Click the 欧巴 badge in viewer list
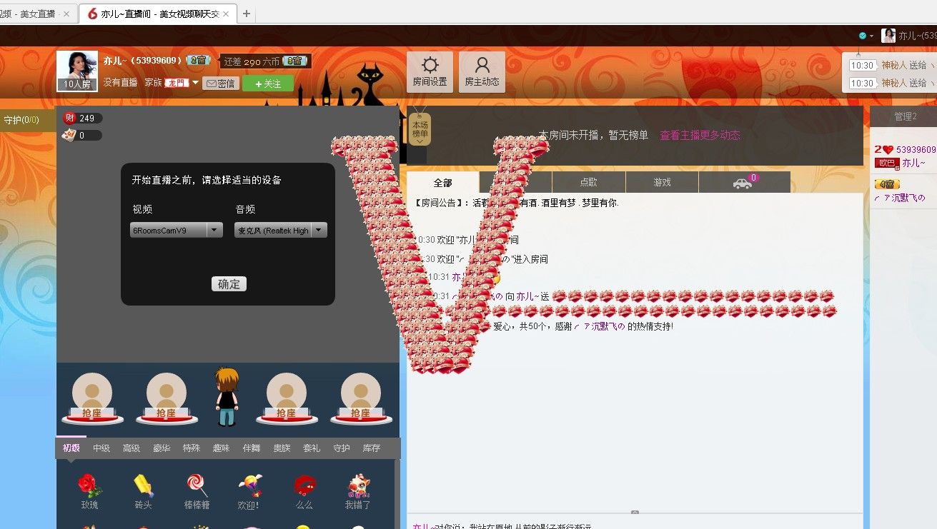937x529 pixels. [887, 163]
